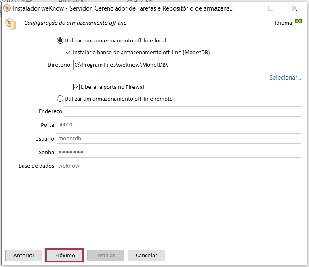Open the 'Selecionar...' directory link

(285, 78)
